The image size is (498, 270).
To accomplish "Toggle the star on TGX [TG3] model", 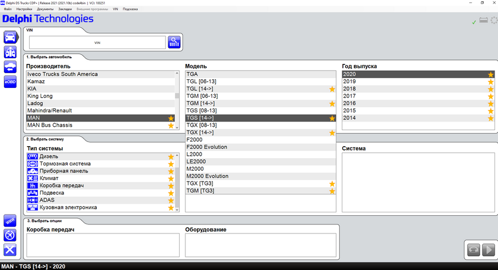I will pos(332,184).
